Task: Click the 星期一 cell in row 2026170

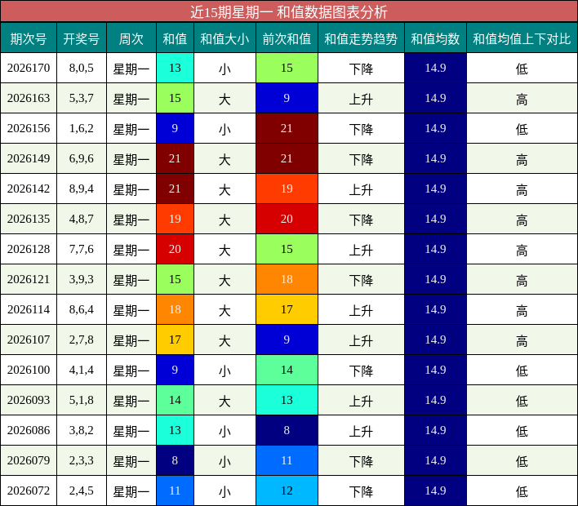Action: 131,69
